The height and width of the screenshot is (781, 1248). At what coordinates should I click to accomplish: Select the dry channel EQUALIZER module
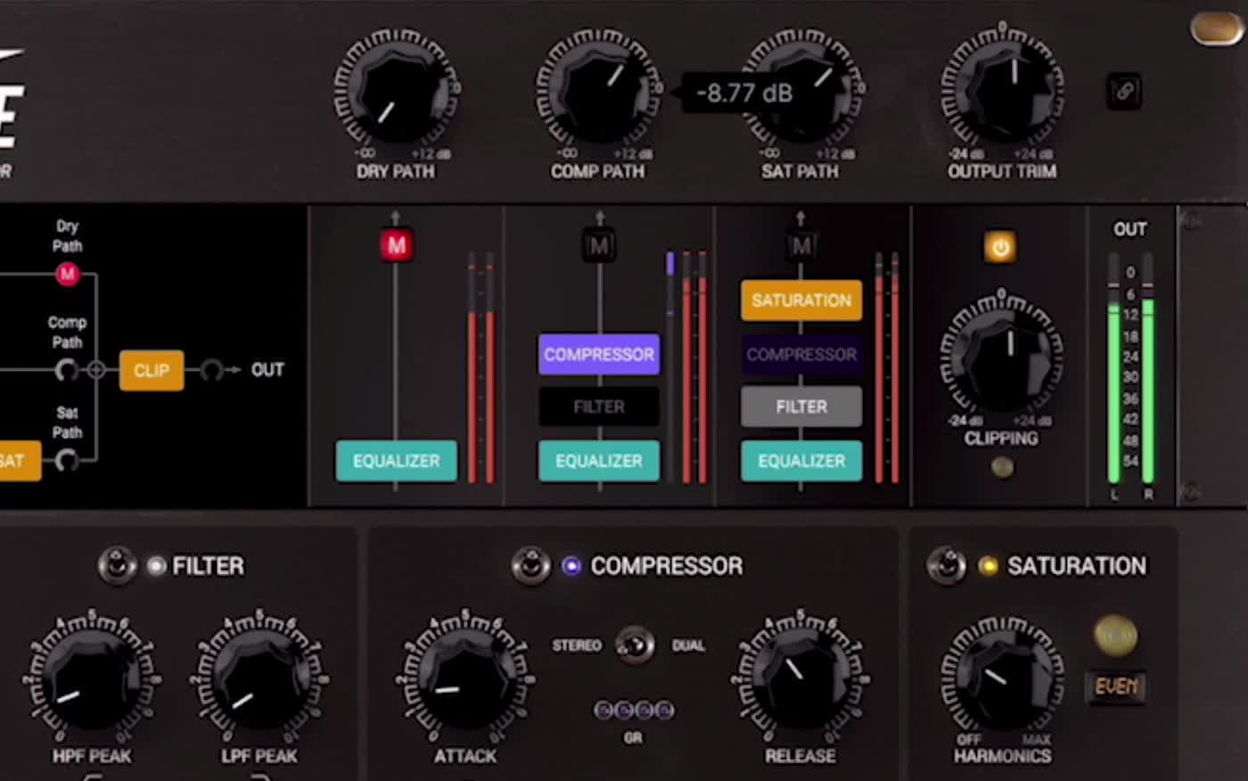(x=397, y=461)
